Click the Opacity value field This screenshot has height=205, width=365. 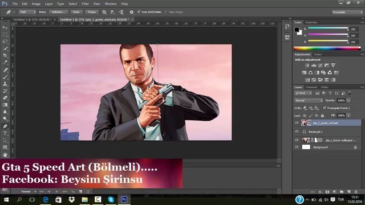[x=341, y=101]
